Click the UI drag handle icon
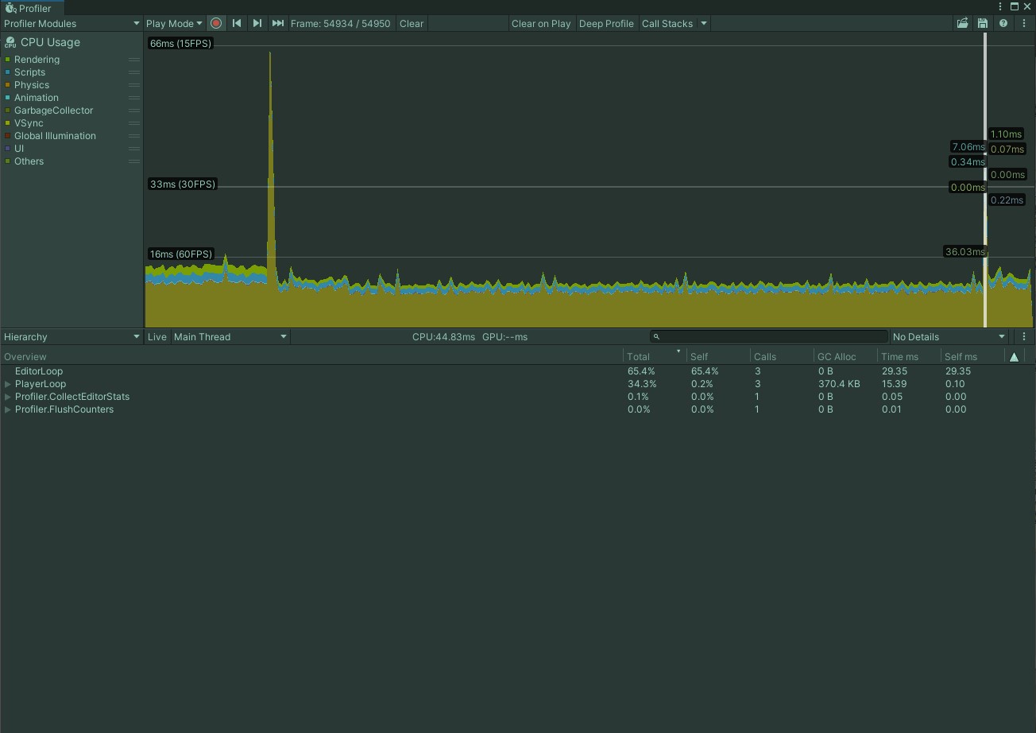The width and height of the screenshot is (1036, 733). coord(134,149)
